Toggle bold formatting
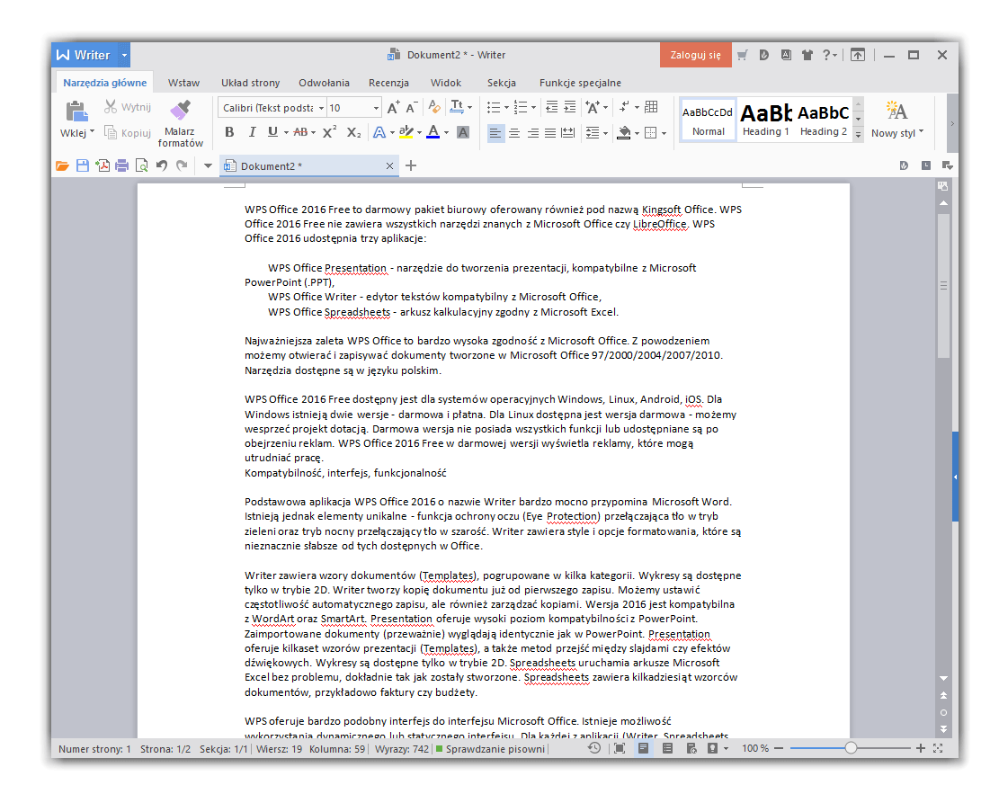 click(x=229, y=132)
